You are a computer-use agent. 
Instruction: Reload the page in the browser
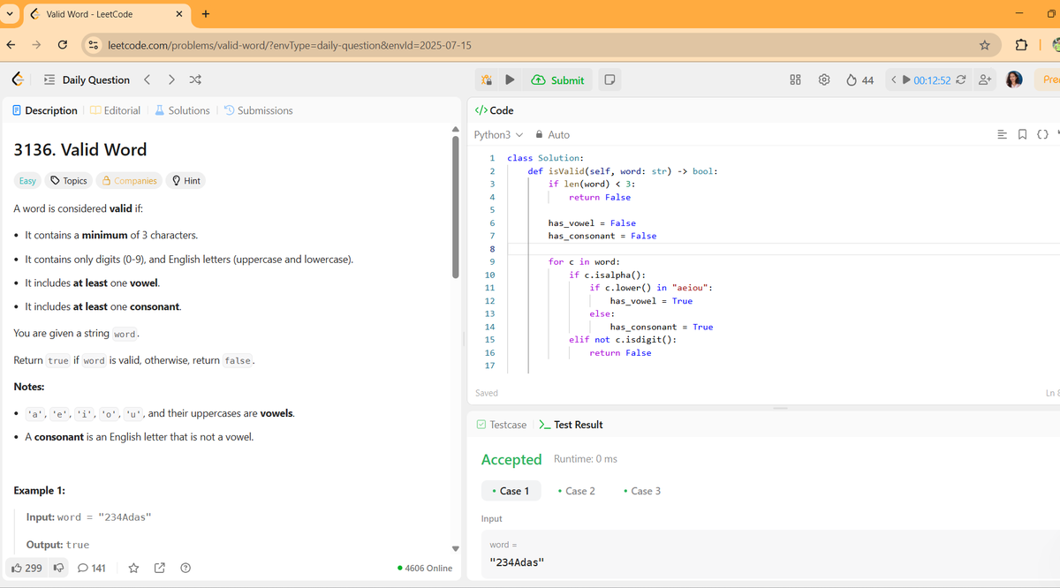coord(63,44)
